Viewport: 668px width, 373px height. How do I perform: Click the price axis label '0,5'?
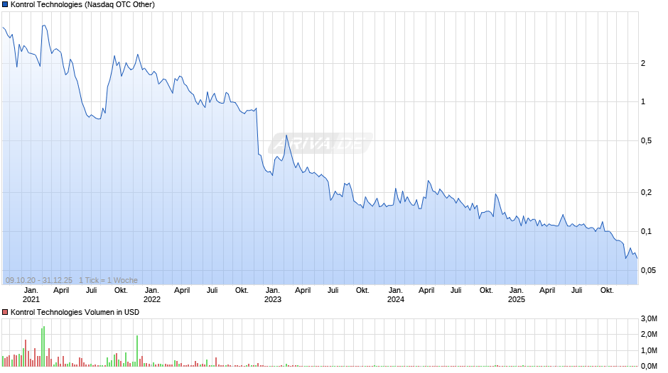(x=646, y=141)
